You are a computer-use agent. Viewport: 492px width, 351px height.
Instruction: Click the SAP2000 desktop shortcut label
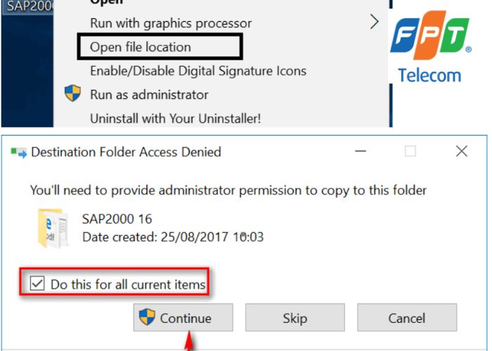pyautogui.click(x=26, y=6)
